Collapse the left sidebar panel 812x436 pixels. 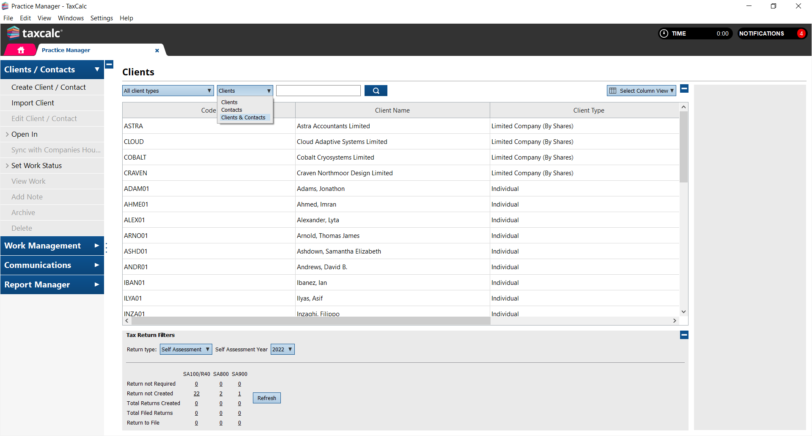[x=109, y=64]
